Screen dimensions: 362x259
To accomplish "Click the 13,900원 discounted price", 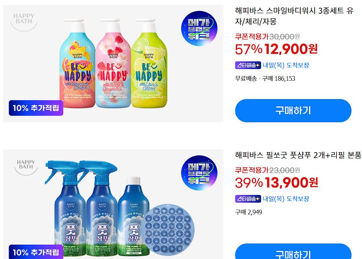I will pos(291,183).
